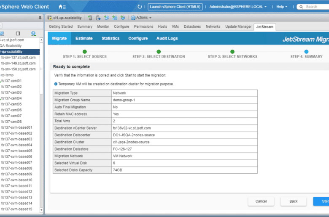
Task: Select the JetStream Migrate tab
Action: pos(59,38)
